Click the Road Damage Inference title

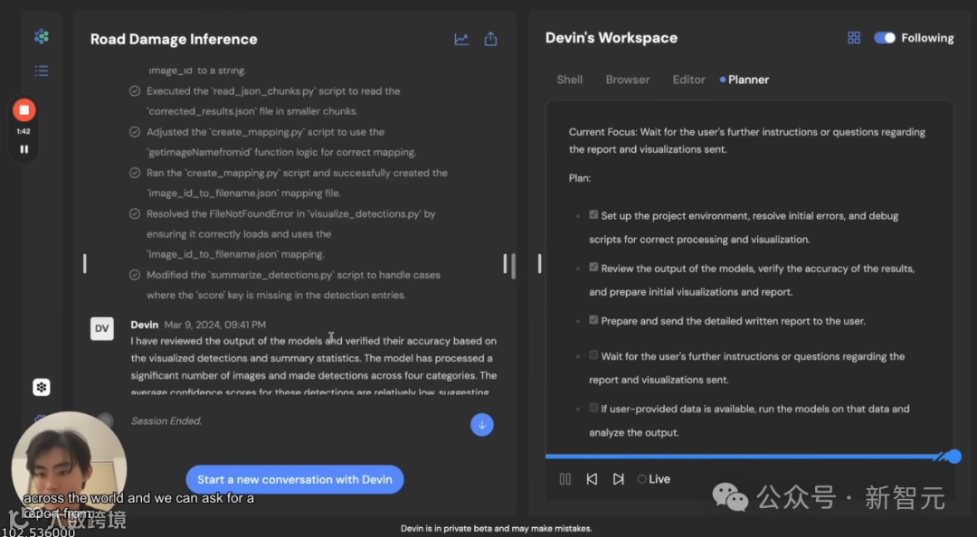[x=174, y=39]
